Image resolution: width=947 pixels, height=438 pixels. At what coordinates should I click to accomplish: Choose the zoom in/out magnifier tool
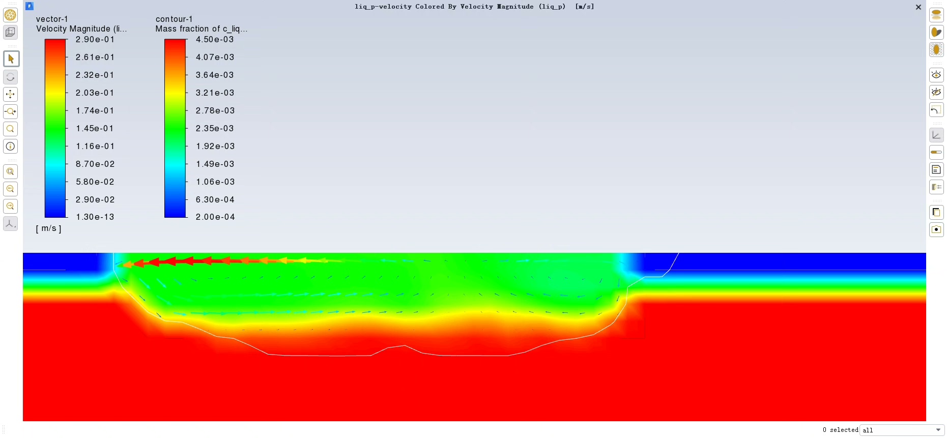pyautogui.click(x=10, y=111)
